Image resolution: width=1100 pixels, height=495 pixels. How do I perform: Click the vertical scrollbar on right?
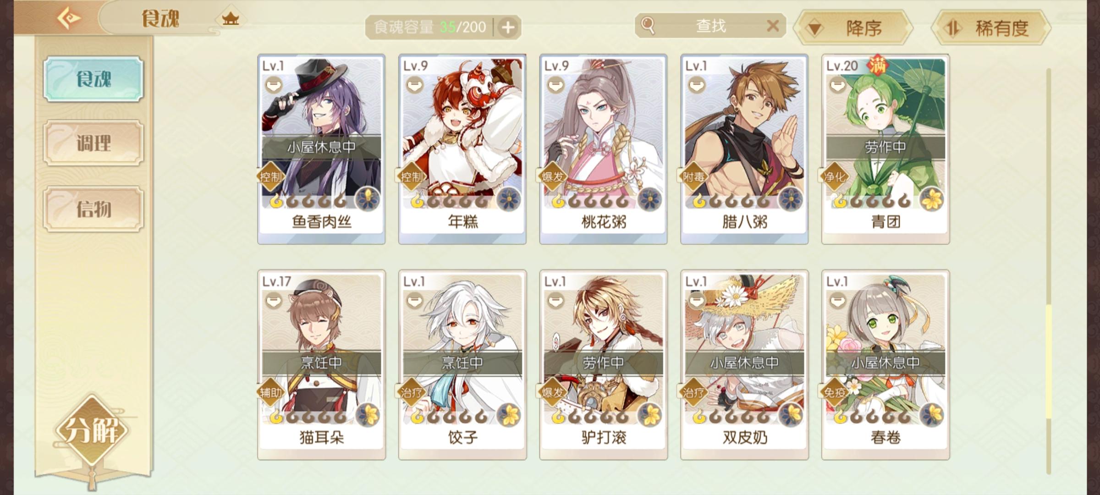tap(1049, 270)
